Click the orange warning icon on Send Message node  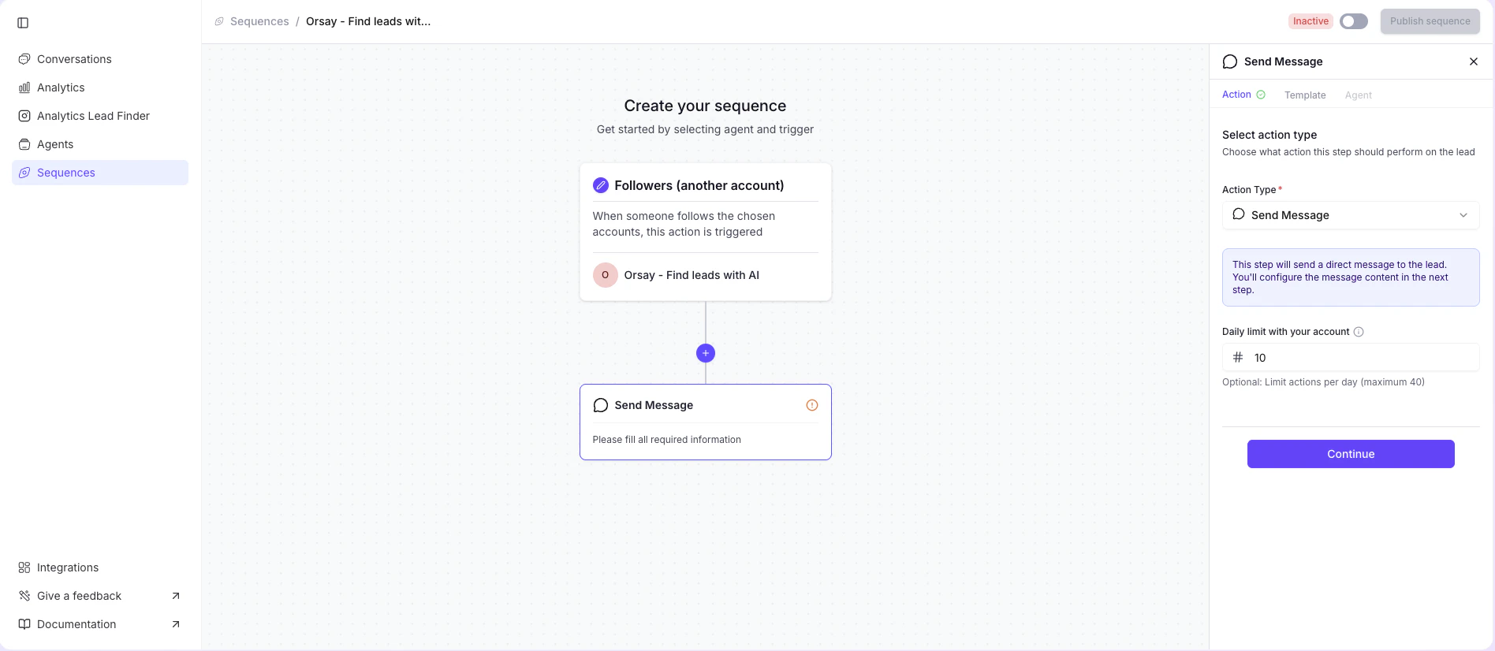tap(812, 405)
